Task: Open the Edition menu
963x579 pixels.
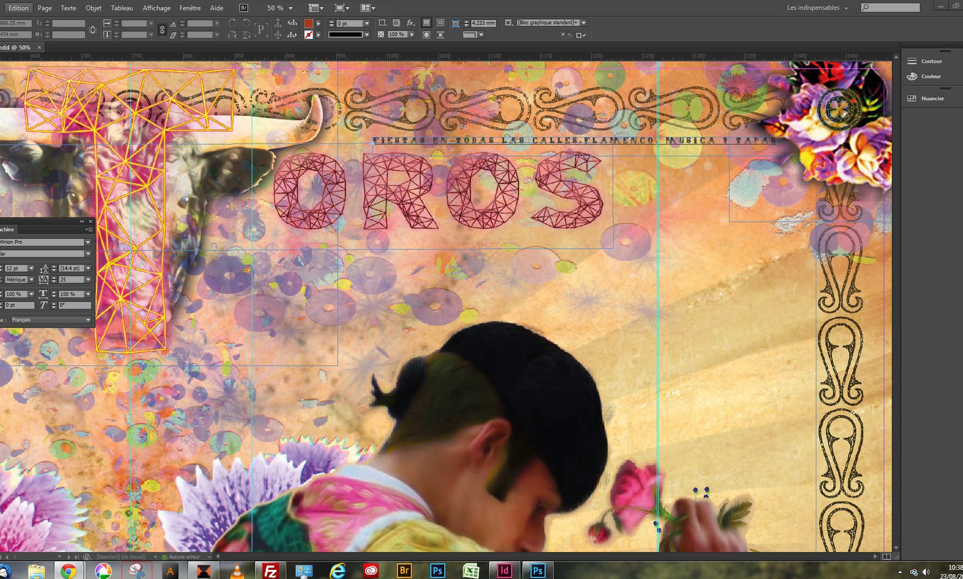Action: point(18,8)
